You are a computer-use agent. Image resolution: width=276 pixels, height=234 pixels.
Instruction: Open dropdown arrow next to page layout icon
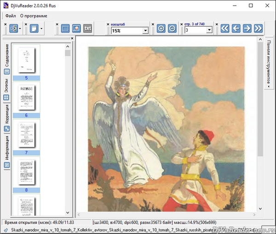pyautogui.click(x=41, y=29)
